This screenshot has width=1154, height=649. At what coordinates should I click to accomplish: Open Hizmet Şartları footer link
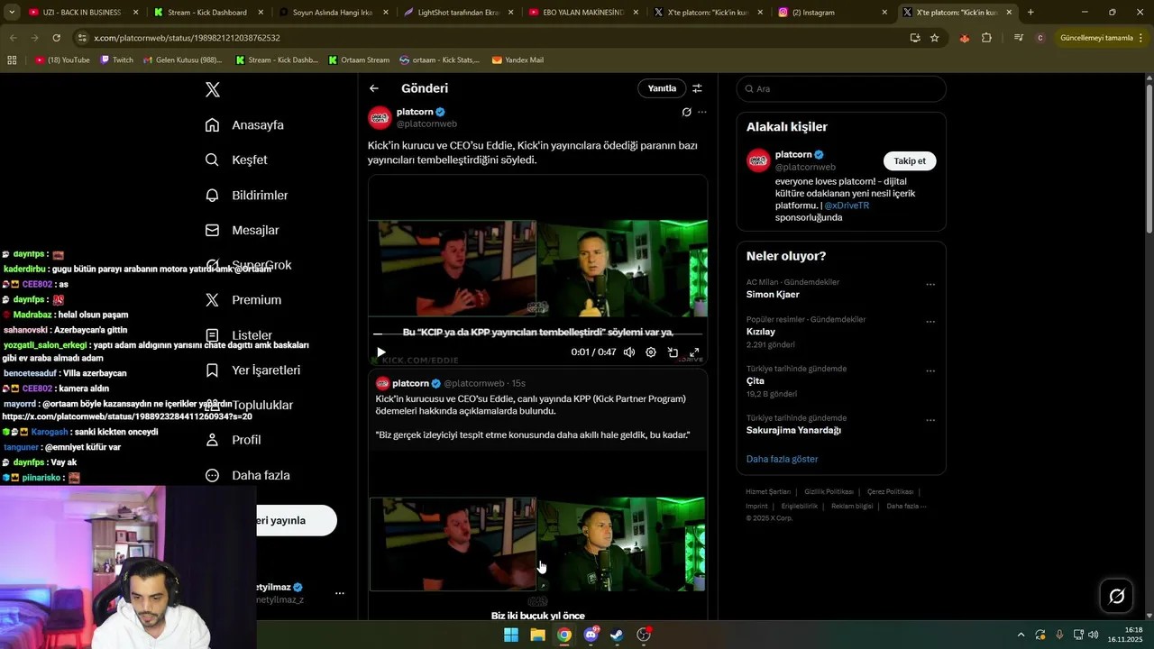click(x=768, y=492)
